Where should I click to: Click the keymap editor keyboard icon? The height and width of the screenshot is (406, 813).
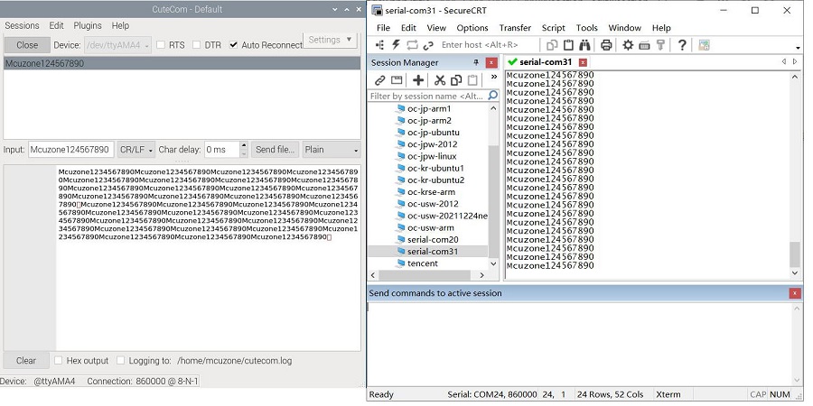pos(644,46)
